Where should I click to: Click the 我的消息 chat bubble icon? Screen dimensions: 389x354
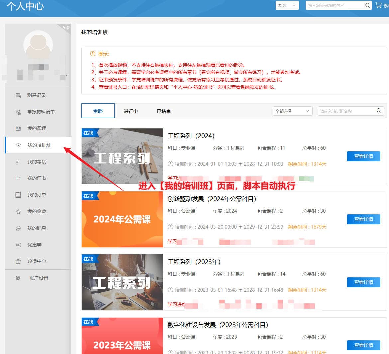(x=18, y=228)
